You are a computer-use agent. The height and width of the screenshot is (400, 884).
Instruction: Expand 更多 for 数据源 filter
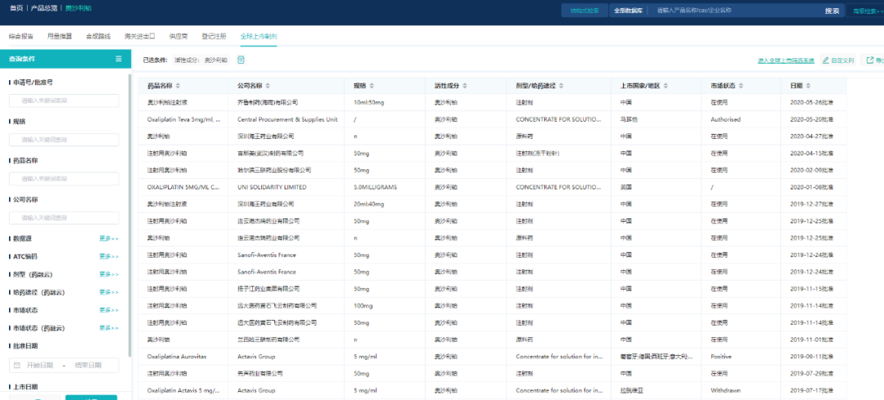point(109,239)
